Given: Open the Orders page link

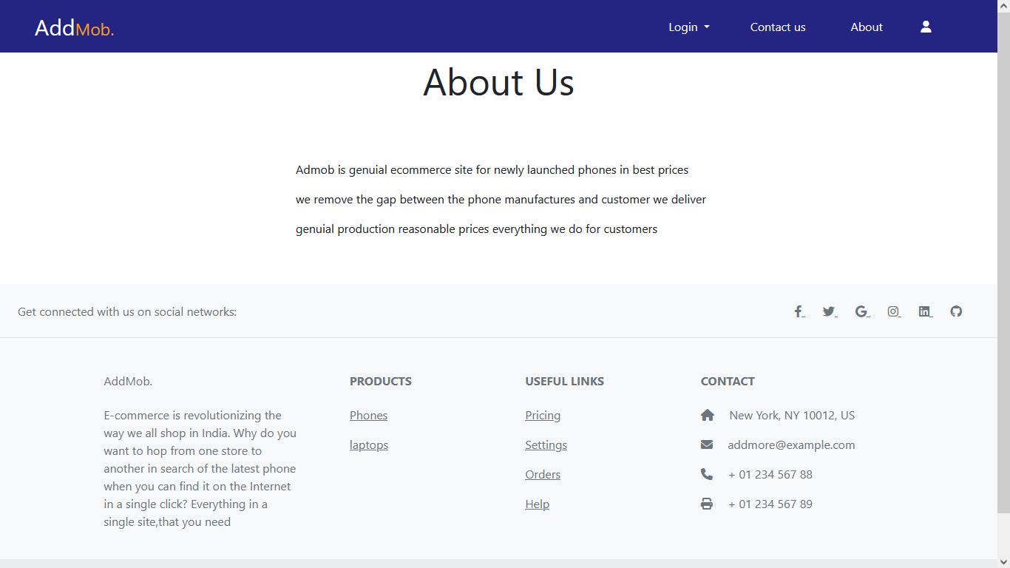Looking at the screenshot, I should click(543, 474).
